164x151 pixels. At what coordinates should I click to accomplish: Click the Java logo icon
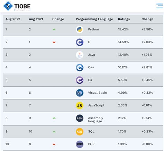tap(80, 55)
